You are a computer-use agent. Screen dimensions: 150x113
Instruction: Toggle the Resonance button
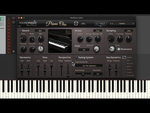point(119,49)
